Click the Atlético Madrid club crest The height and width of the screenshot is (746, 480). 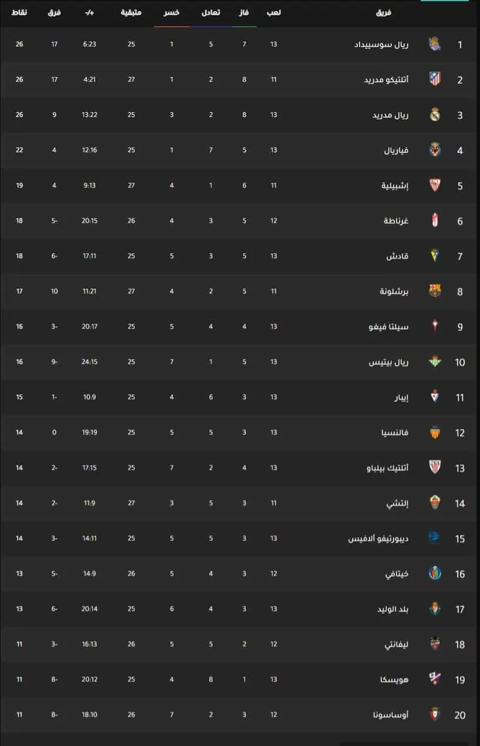(x=435, y=79)
